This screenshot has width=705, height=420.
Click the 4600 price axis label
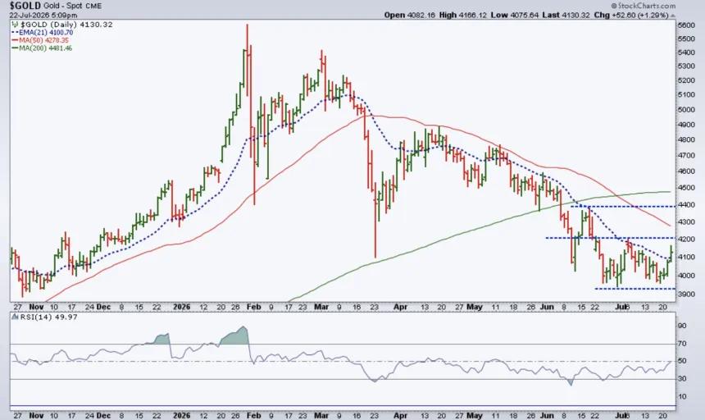tap(686, 171)
